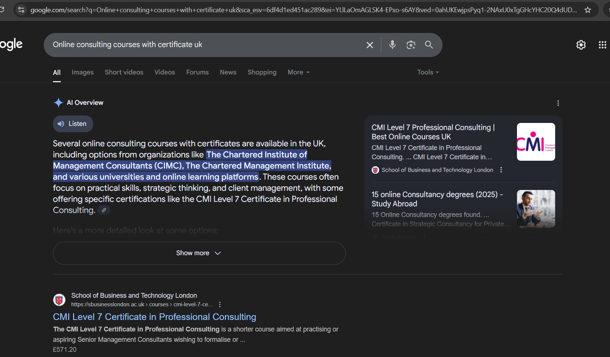
Task: Play AI Overview using Listen button
Action: click(73, 124)
